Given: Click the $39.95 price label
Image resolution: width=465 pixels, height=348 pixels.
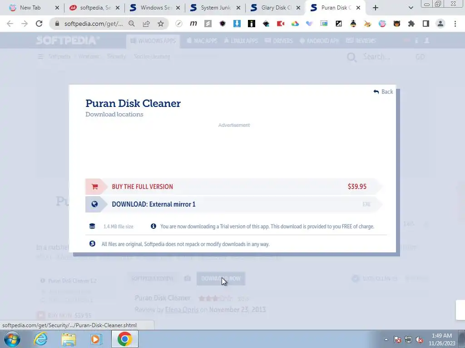Looking at the screenshot, I should tap(357, 186).
